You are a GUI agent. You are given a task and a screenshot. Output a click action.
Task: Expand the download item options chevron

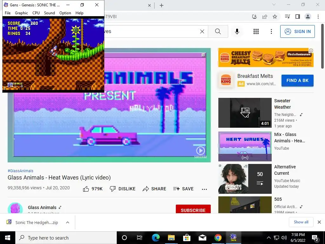pos(67,222)
